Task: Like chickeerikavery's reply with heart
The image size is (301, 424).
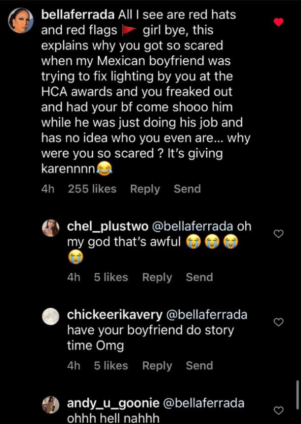Action: pyautogui.click(x=279, y=322)
